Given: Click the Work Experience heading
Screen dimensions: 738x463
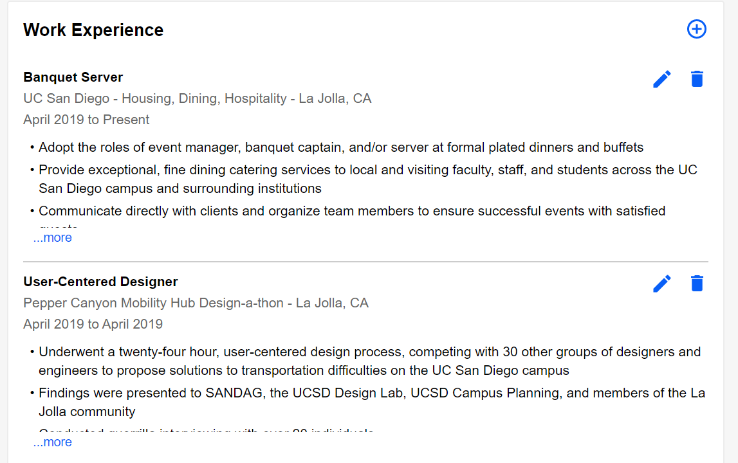Looking at the screenshot, I should pos(93,30).
